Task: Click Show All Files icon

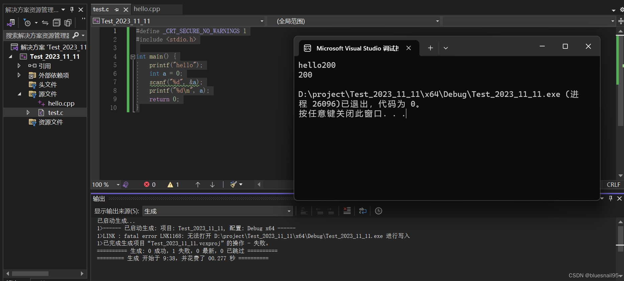Action: point(68,23)
